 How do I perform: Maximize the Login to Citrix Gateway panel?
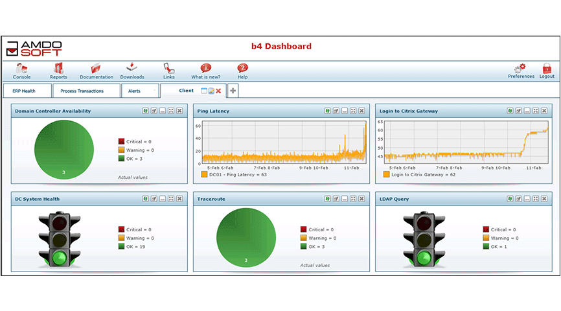pyautogui.click(x=536, y=111)
